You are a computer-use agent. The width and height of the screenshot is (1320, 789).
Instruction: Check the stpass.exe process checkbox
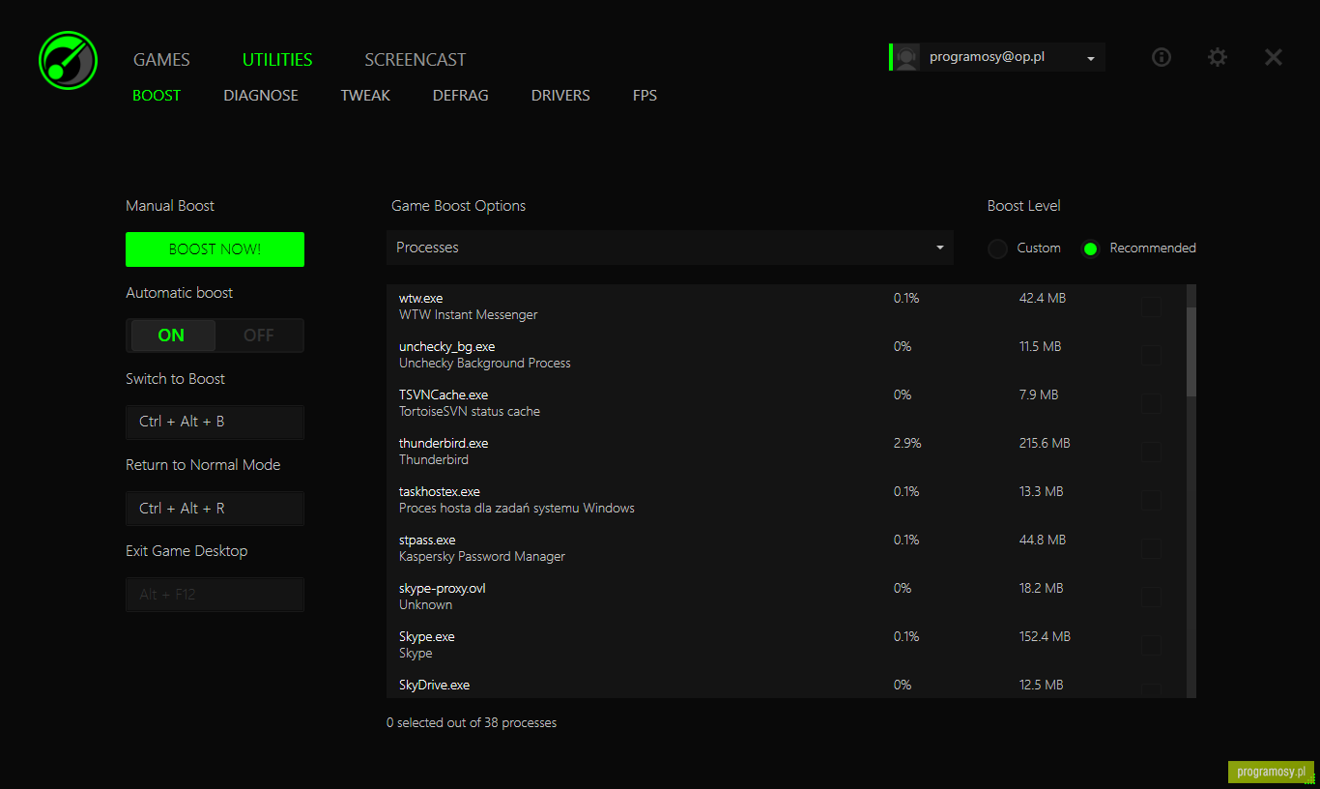(1152, 549)
